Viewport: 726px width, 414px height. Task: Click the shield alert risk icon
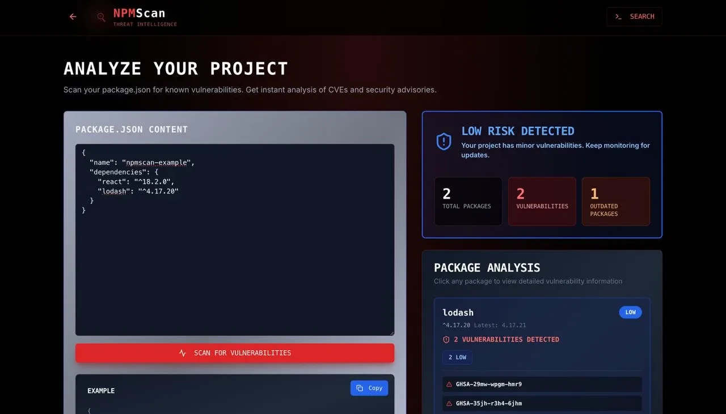coord(444,142)
